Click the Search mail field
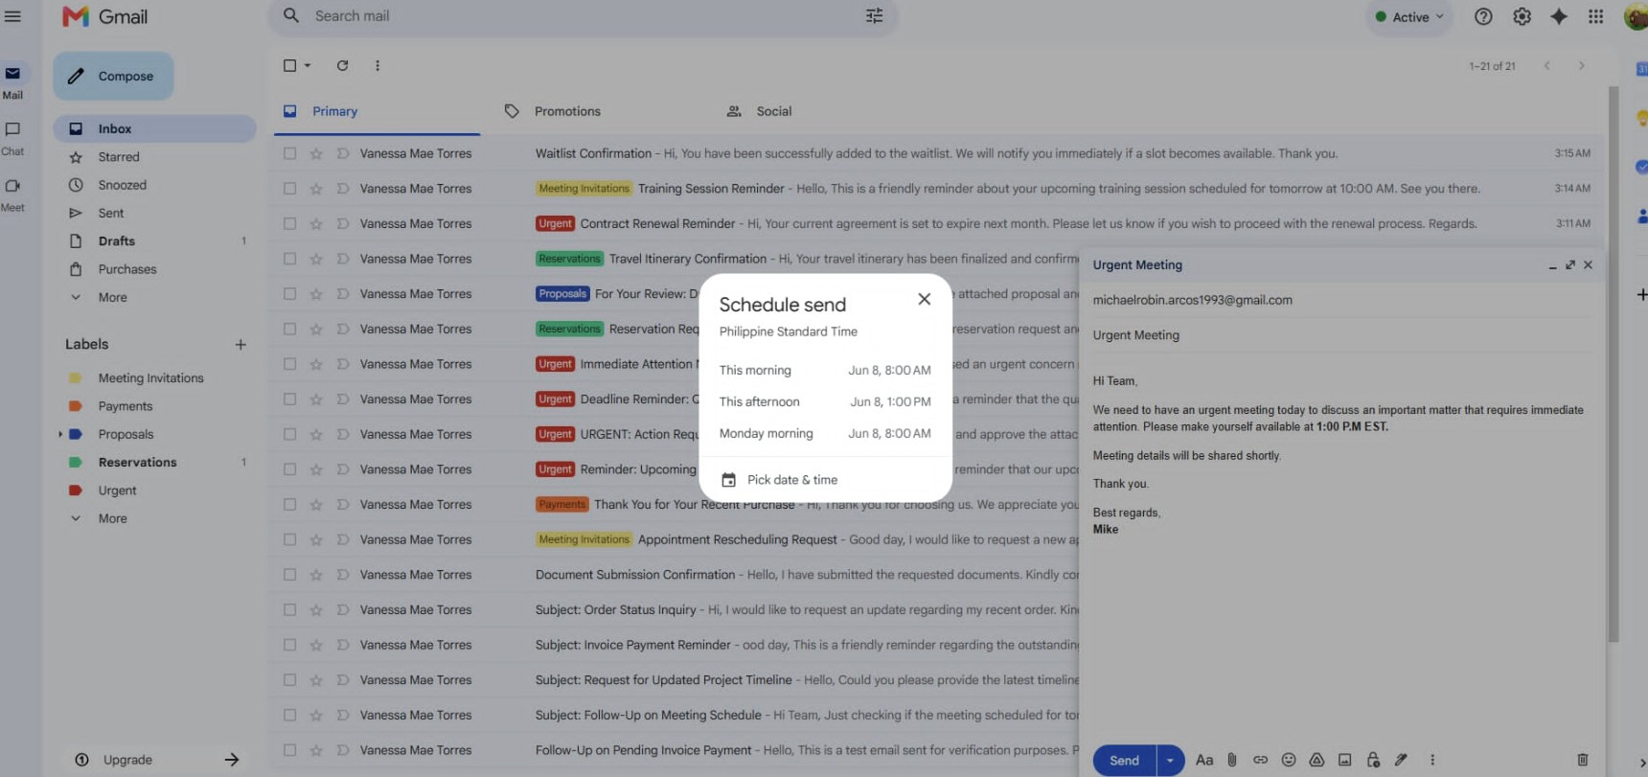Viewport: 1648px width, 777px height. tap(584, 16)
